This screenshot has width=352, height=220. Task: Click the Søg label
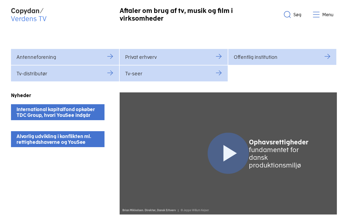[x=297, y=15]
